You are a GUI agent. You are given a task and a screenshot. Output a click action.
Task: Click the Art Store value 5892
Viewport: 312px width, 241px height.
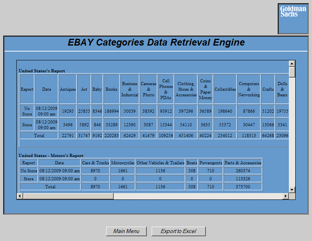tap(84, 125)
